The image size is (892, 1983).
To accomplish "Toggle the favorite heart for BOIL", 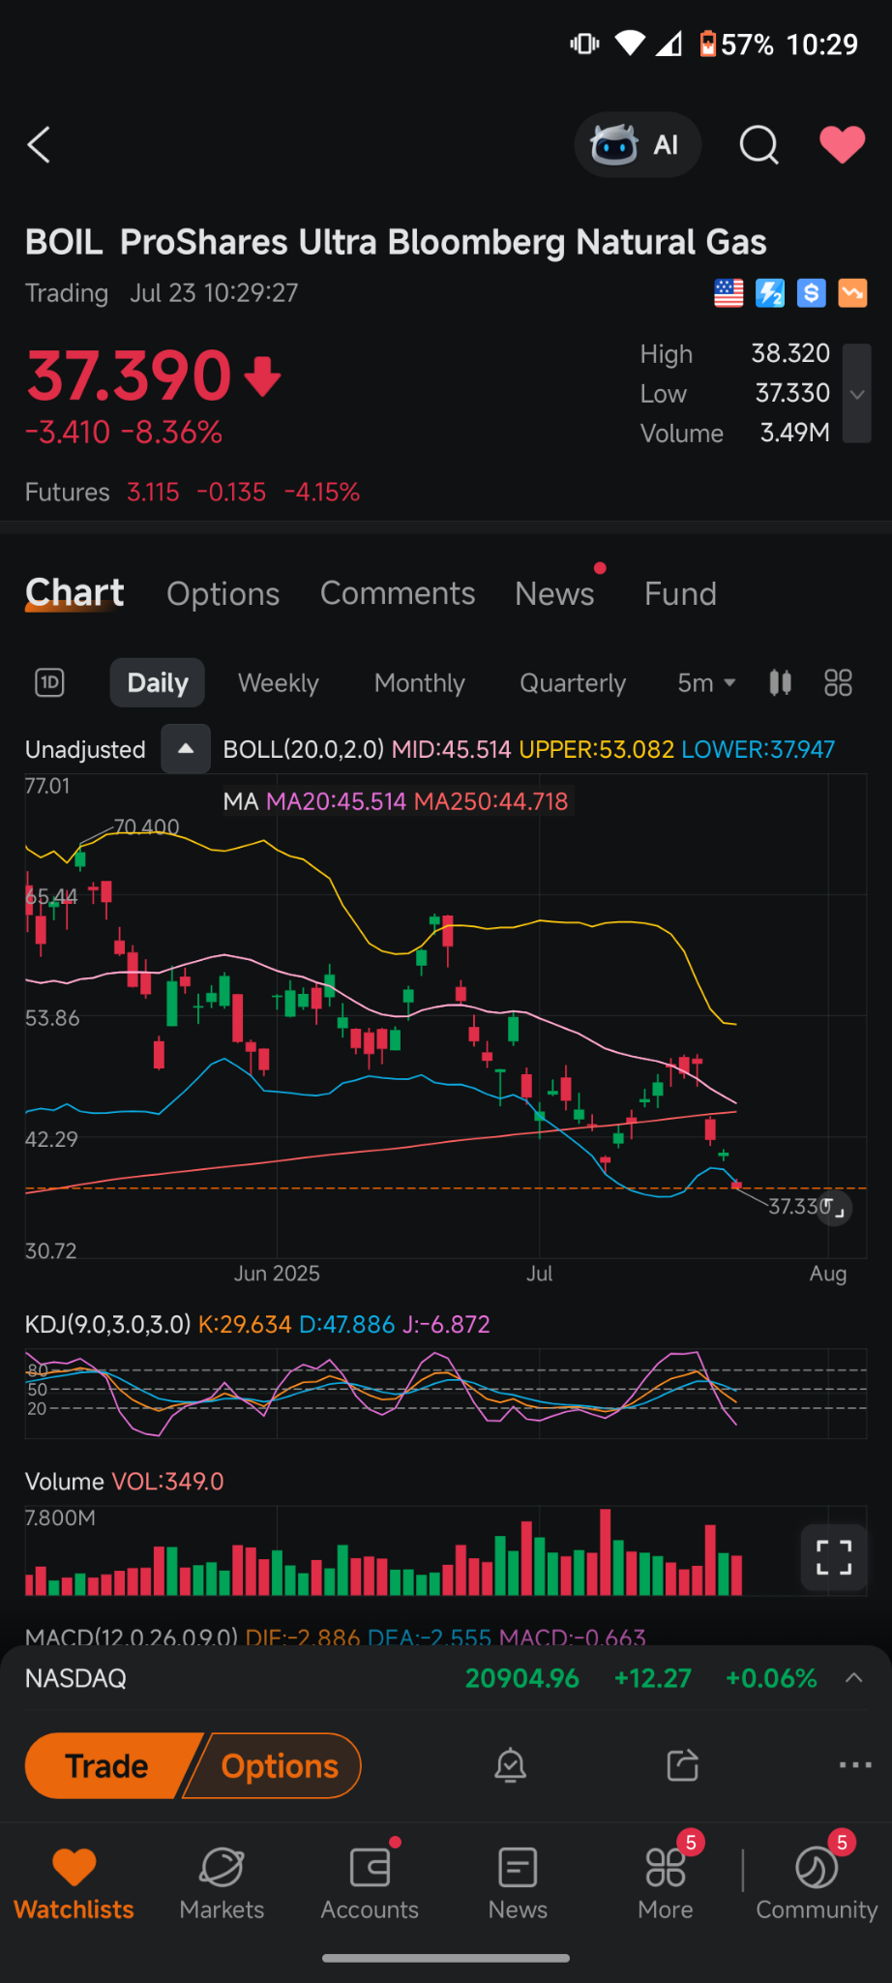I will [842, 145].
